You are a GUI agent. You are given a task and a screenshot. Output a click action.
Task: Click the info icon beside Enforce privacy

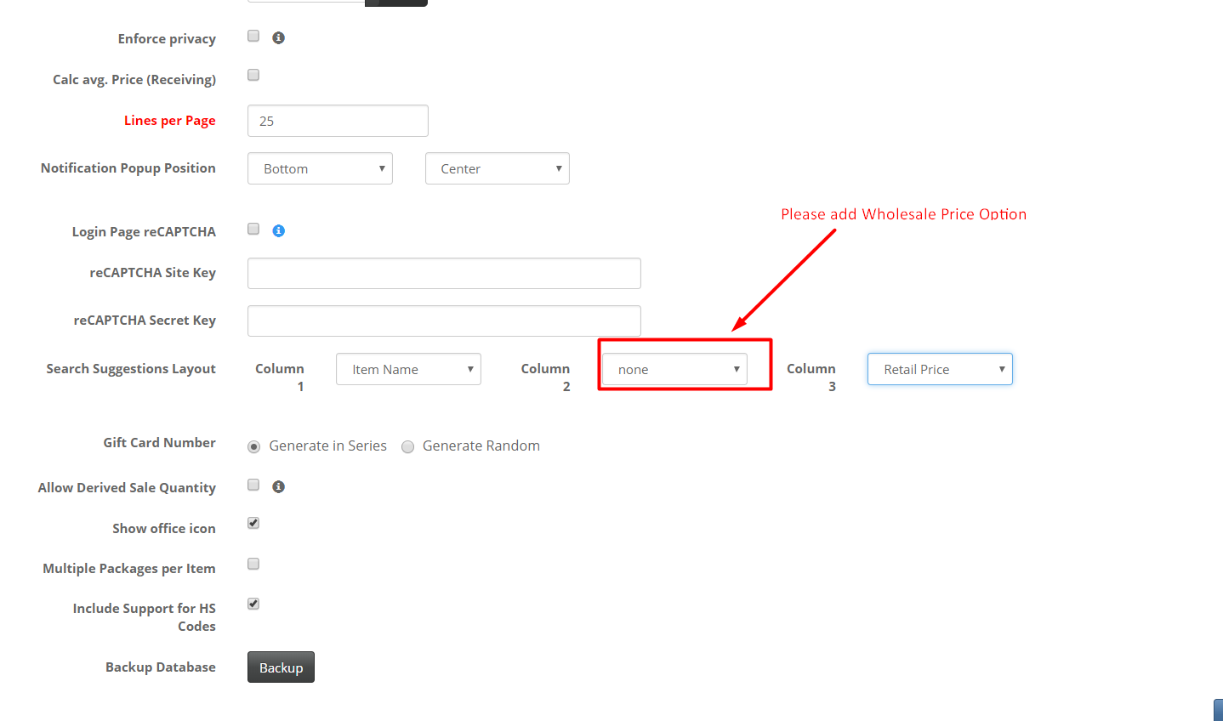point(278,37)
